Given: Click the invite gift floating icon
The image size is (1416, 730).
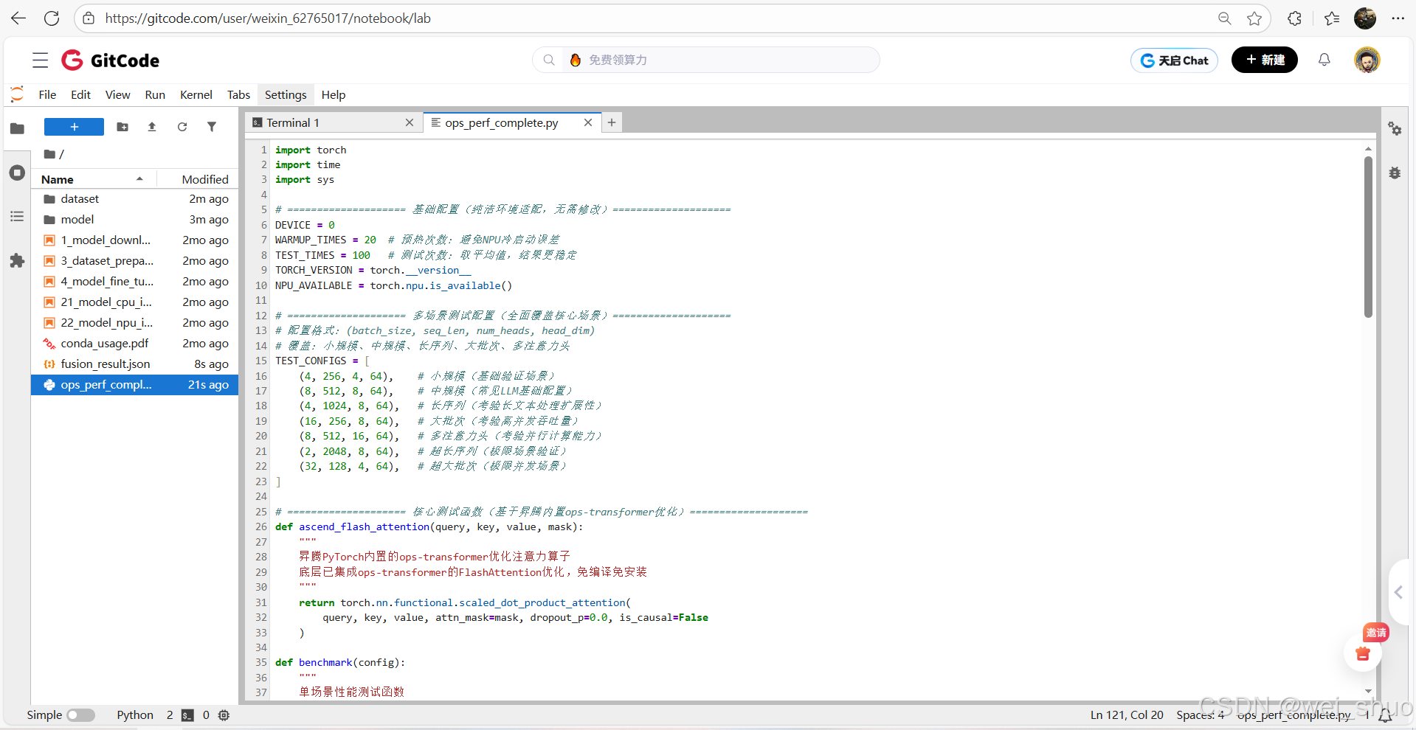Looking at the screenshot, I should (x=1363, y=653).
